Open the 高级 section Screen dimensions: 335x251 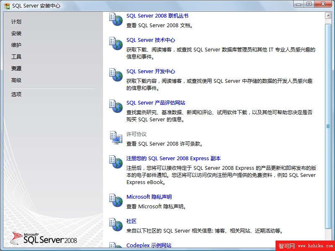point(16,80)
